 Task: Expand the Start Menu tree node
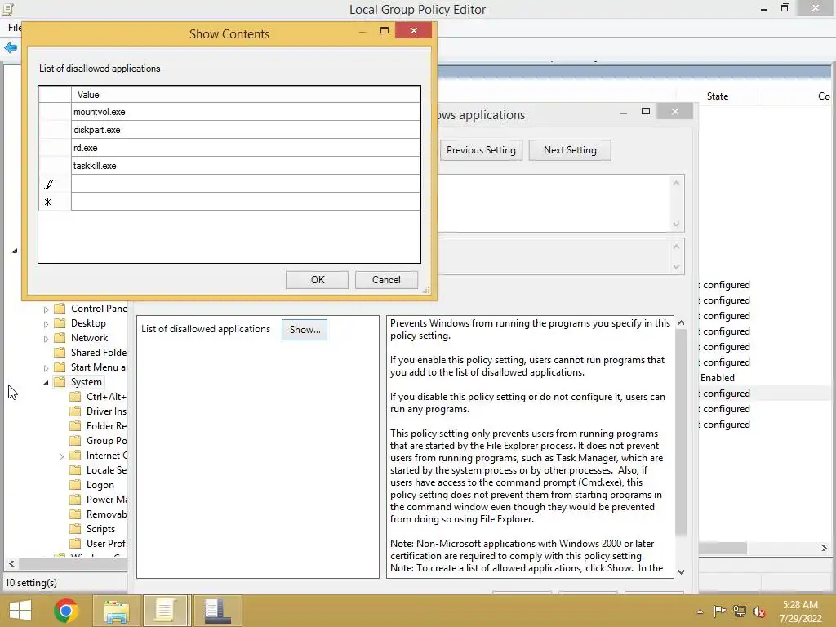[46, 368]
